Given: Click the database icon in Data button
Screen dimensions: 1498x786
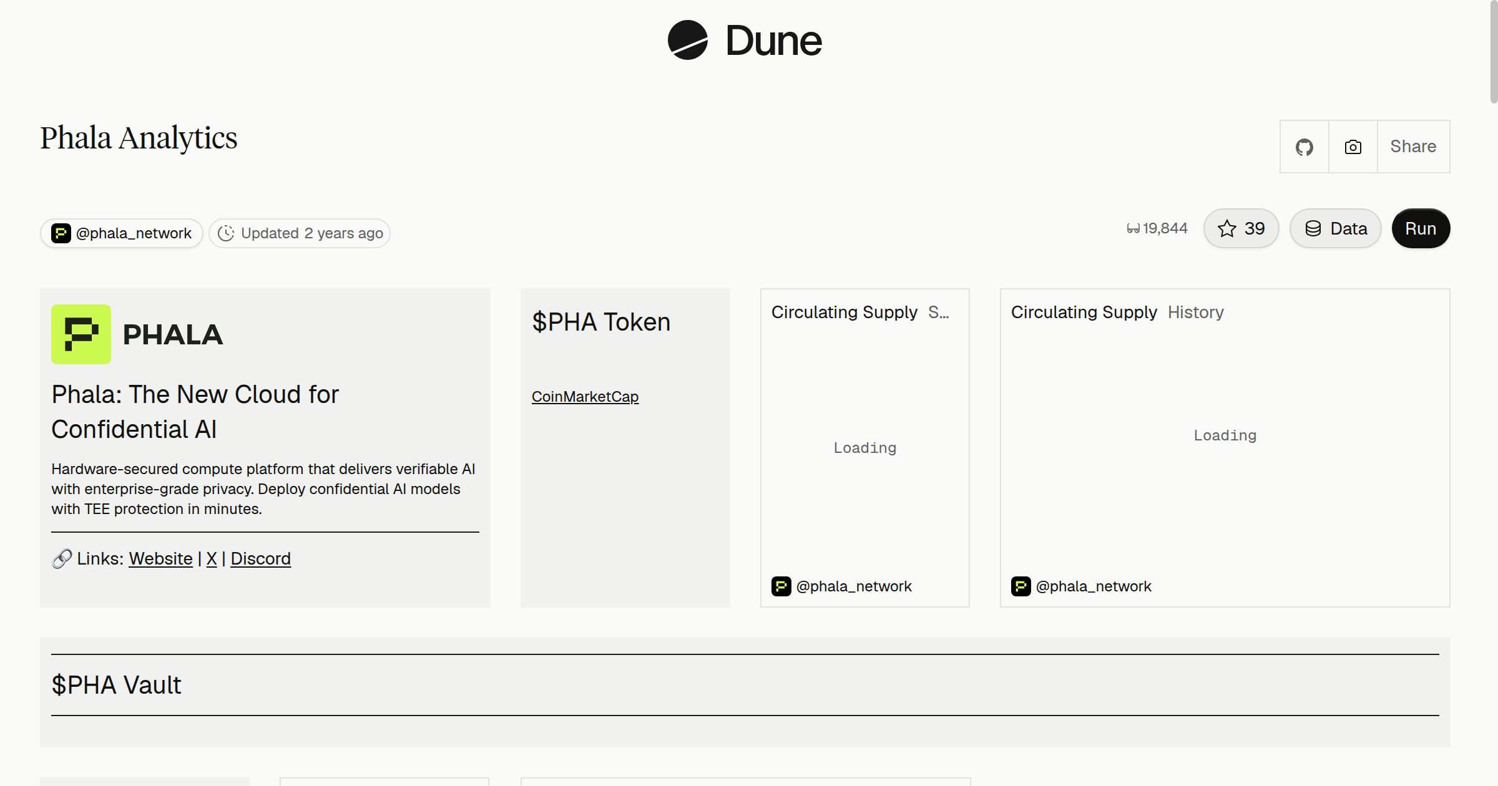Looking at the screenshot, I should tap(1313, 228).
